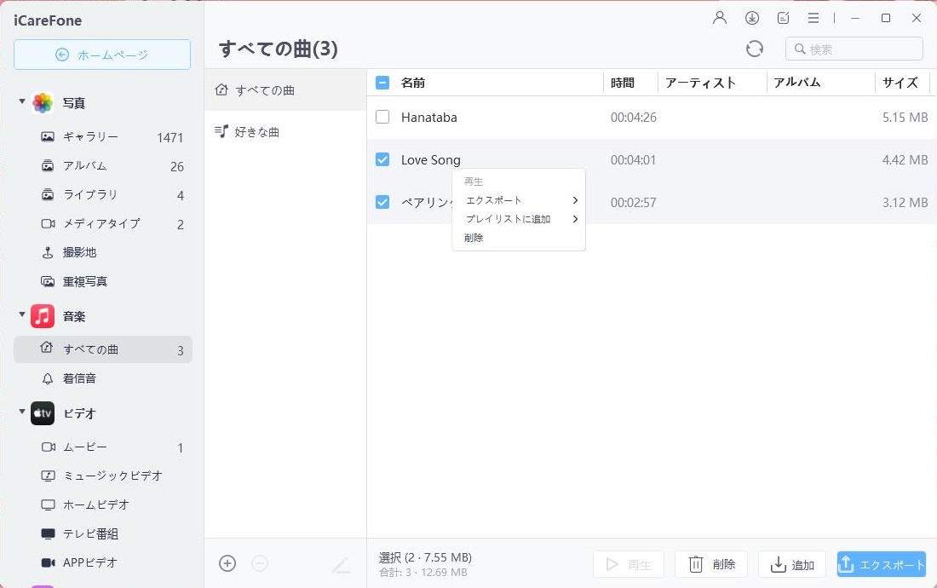Click the rename playlist pencil icon
Viewport: 937px width, 588px height.
coord(342,564)
